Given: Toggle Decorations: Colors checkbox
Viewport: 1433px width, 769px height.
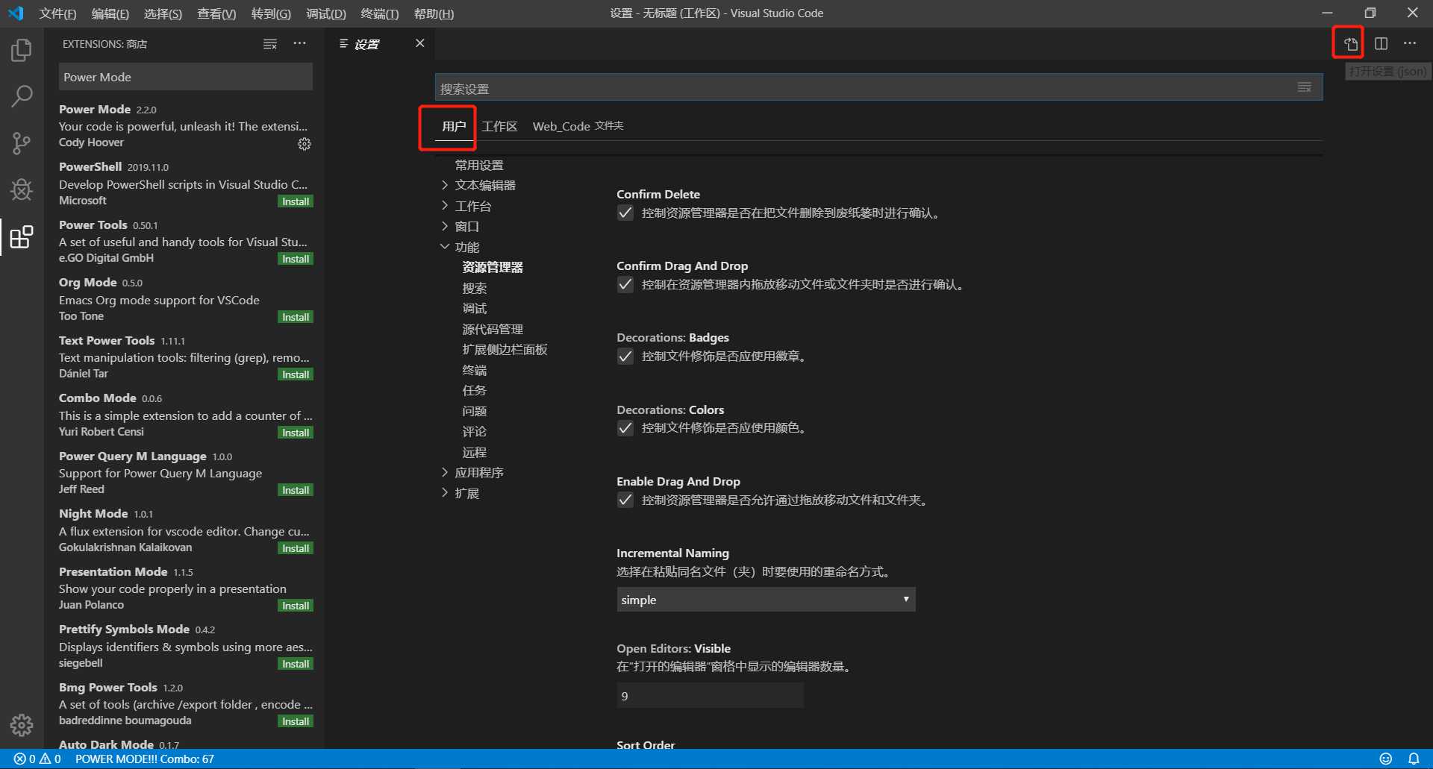Looking at the screenshot, I should pos(625,428).
